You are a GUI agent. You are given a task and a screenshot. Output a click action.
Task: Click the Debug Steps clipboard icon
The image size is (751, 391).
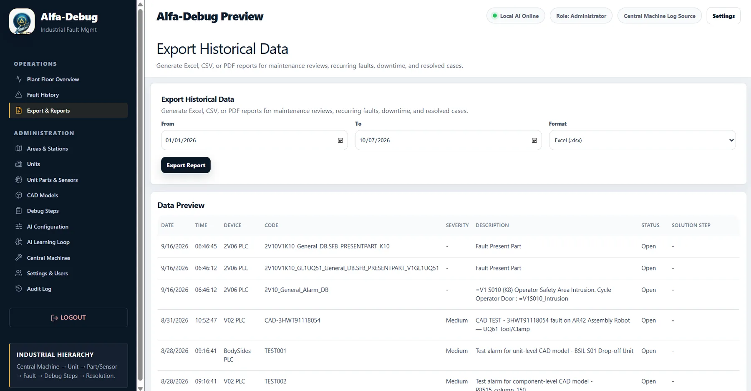click(19, 211)
